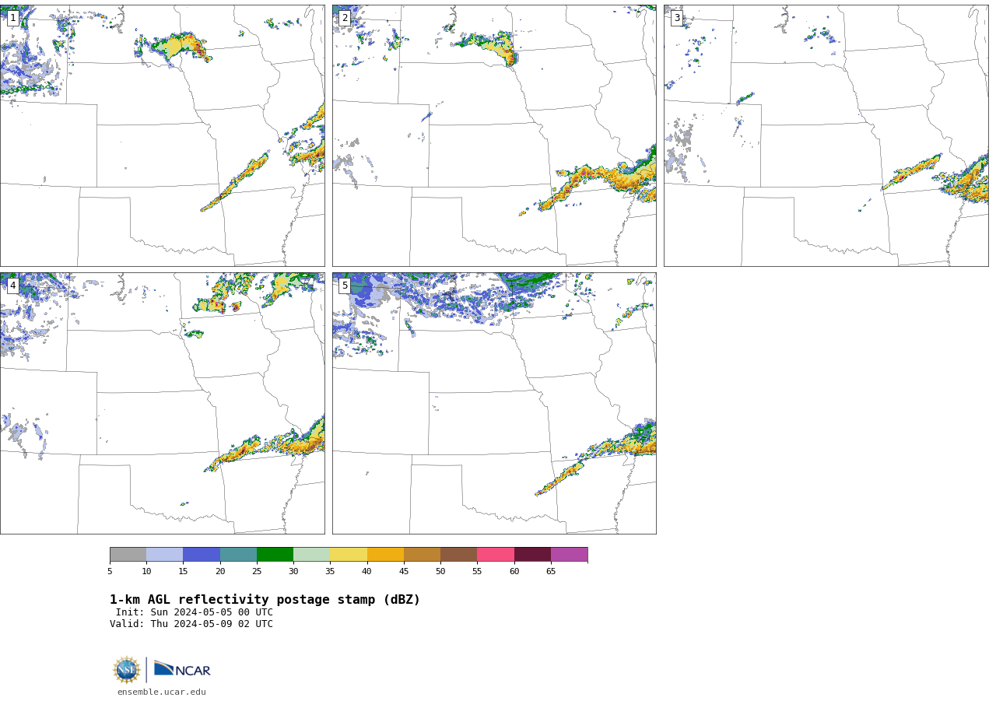Click the NSF logo icon
The width and height of the screenshot is (996, 701).
coord(126,670)
